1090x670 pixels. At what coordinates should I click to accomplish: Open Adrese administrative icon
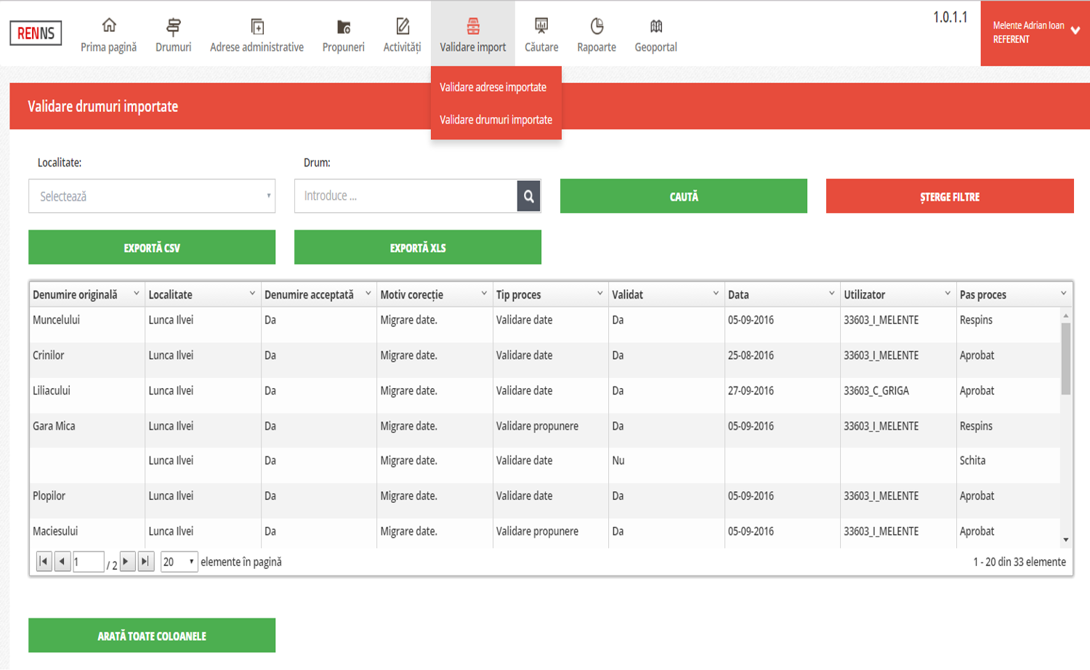point(257,27)
